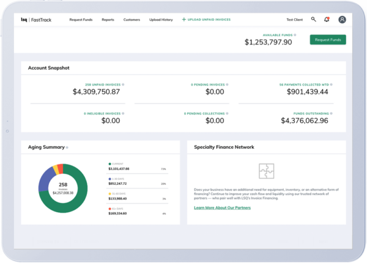The width and height of the screenshot is (367, 264).
Task: Click info icon next to Aging Summary
Action: tap(67, 148)
